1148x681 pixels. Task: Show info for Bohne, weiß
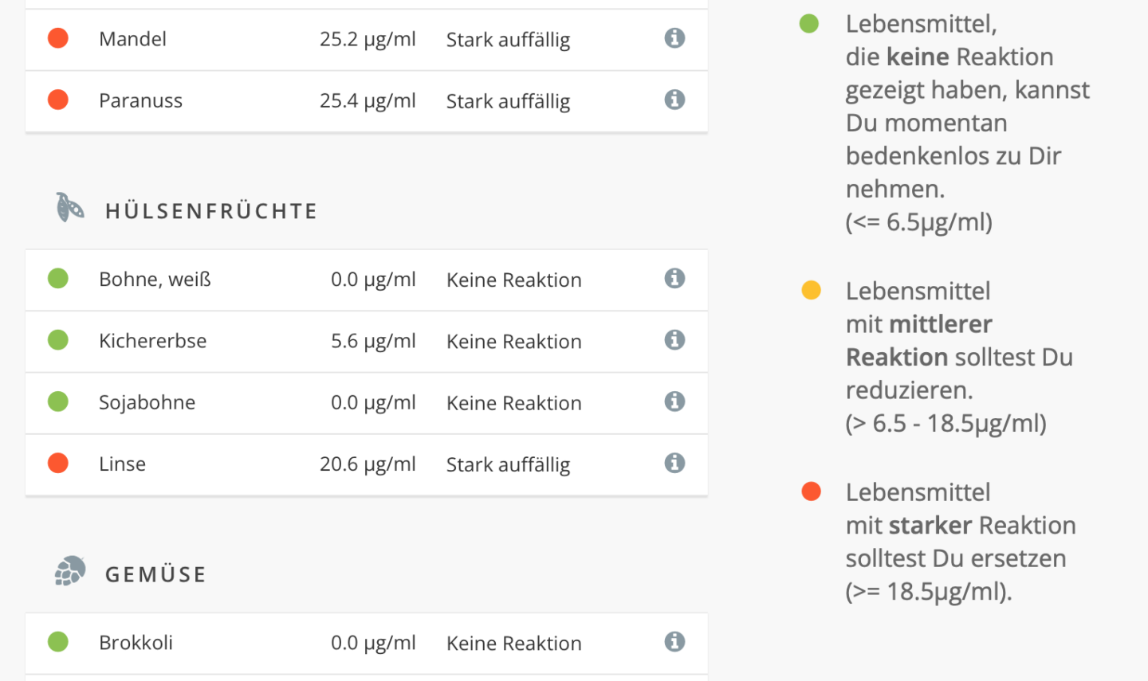[674, 278]
